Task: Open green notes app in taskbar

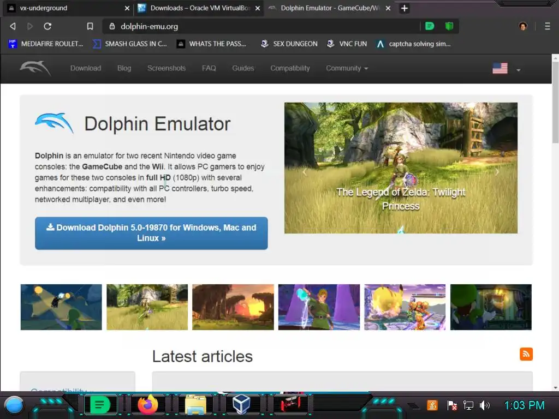Action: tap(100, 405)
